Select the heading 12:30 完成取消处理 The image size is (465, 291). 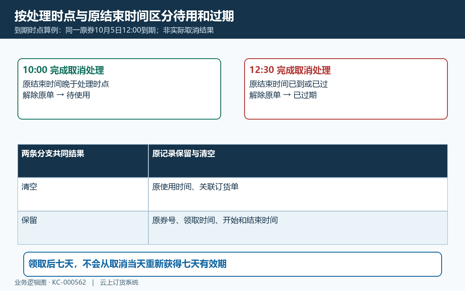[x=290, y=70]
